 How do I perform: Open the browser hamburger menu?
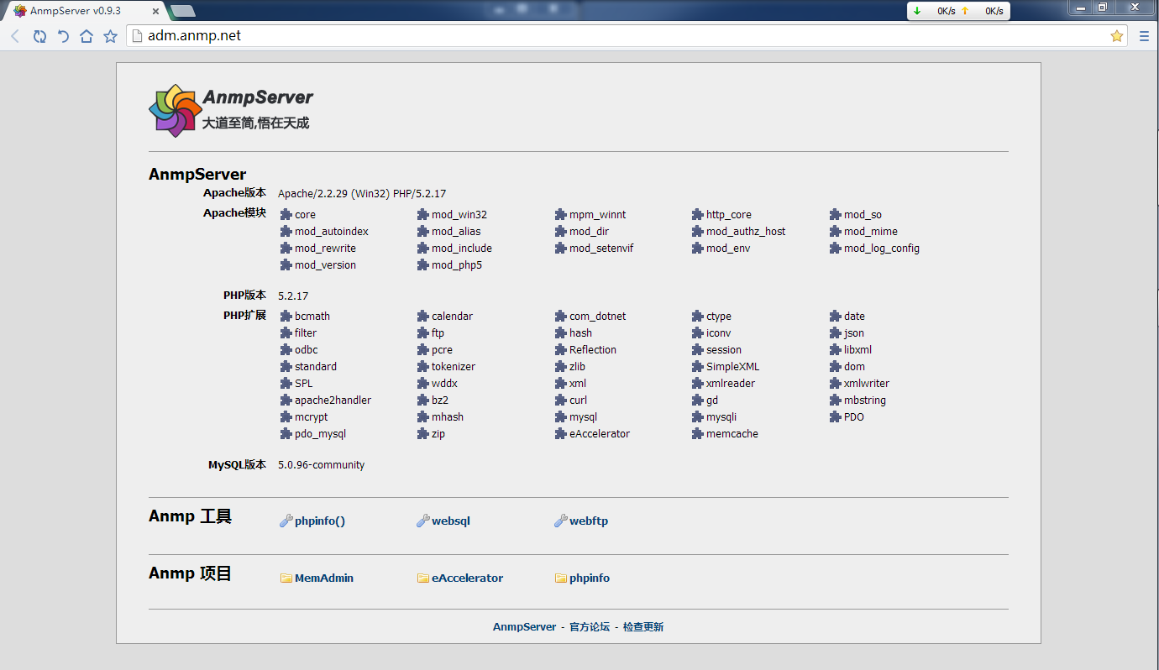(1144, 36)
